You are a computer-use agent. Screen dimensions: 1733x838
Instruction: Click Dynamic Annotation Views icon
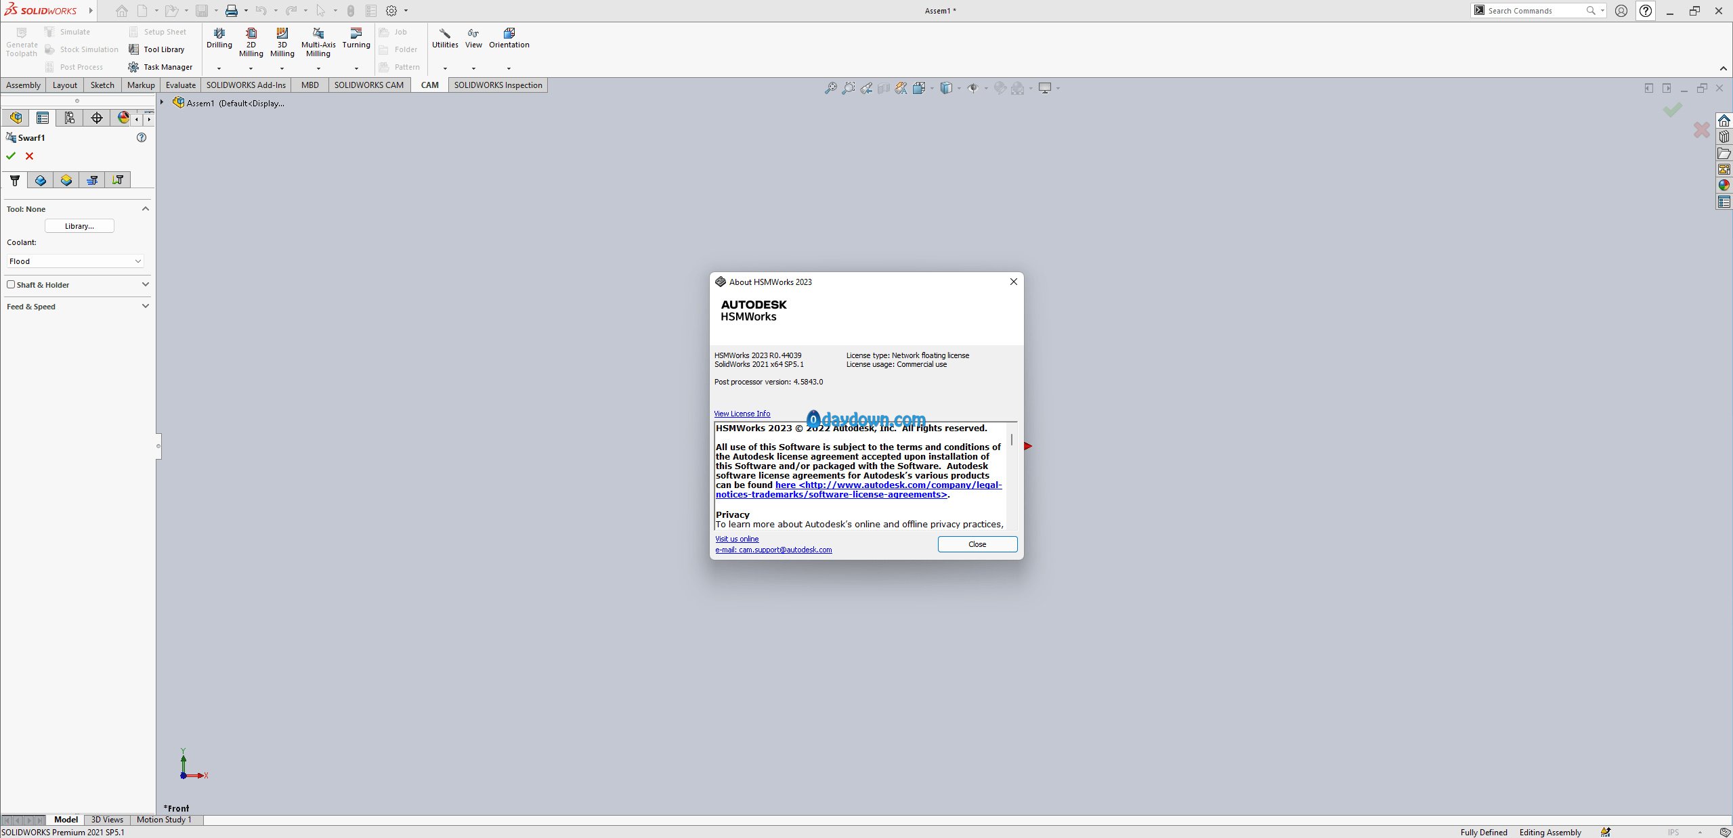[x=901, y=88]
